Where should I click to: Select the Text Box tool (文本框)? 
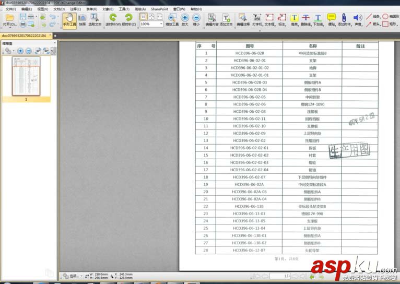pos(269,20)
